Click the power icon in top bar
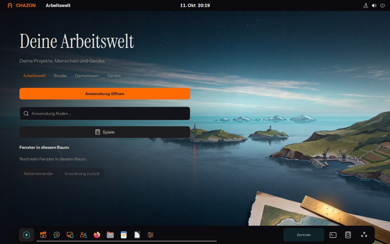Viewport: 390px width, 244px height. click(383, 5)
